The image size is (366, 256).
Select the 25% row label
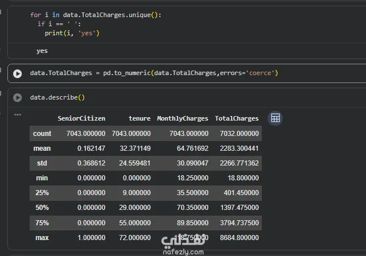point(42,193)
